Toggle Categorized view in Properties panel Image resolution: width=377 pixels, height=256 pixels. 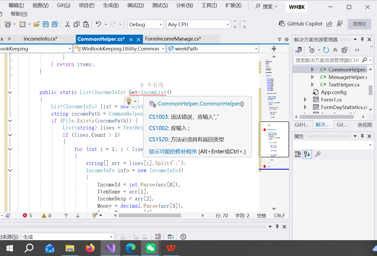click(x=298, y=154)
